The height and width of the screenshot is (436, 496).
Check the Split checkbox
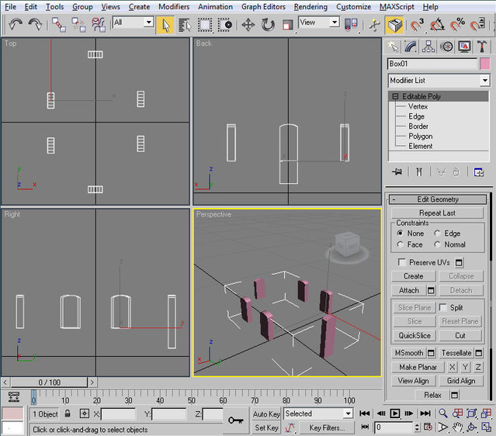[x=444, y=308]
